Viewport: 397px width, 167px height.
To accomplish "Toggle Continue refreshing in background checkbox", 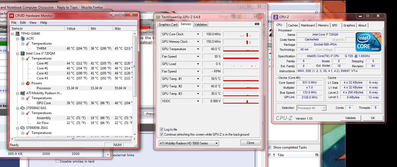I will tap(162, 134).
